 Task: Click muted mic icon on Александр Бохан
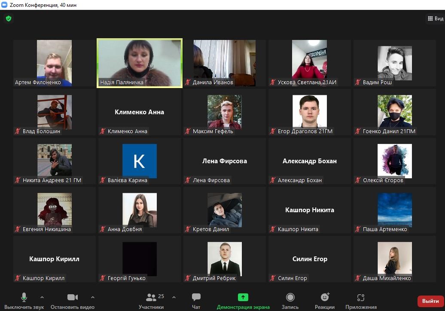pos(273,180)
